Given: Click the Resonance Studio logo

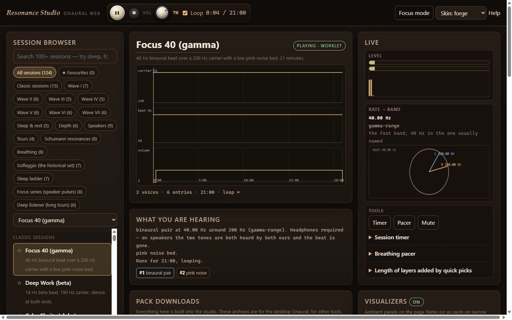Looking at the screenshot, I should pyautogui.click(x=33, y=13).
